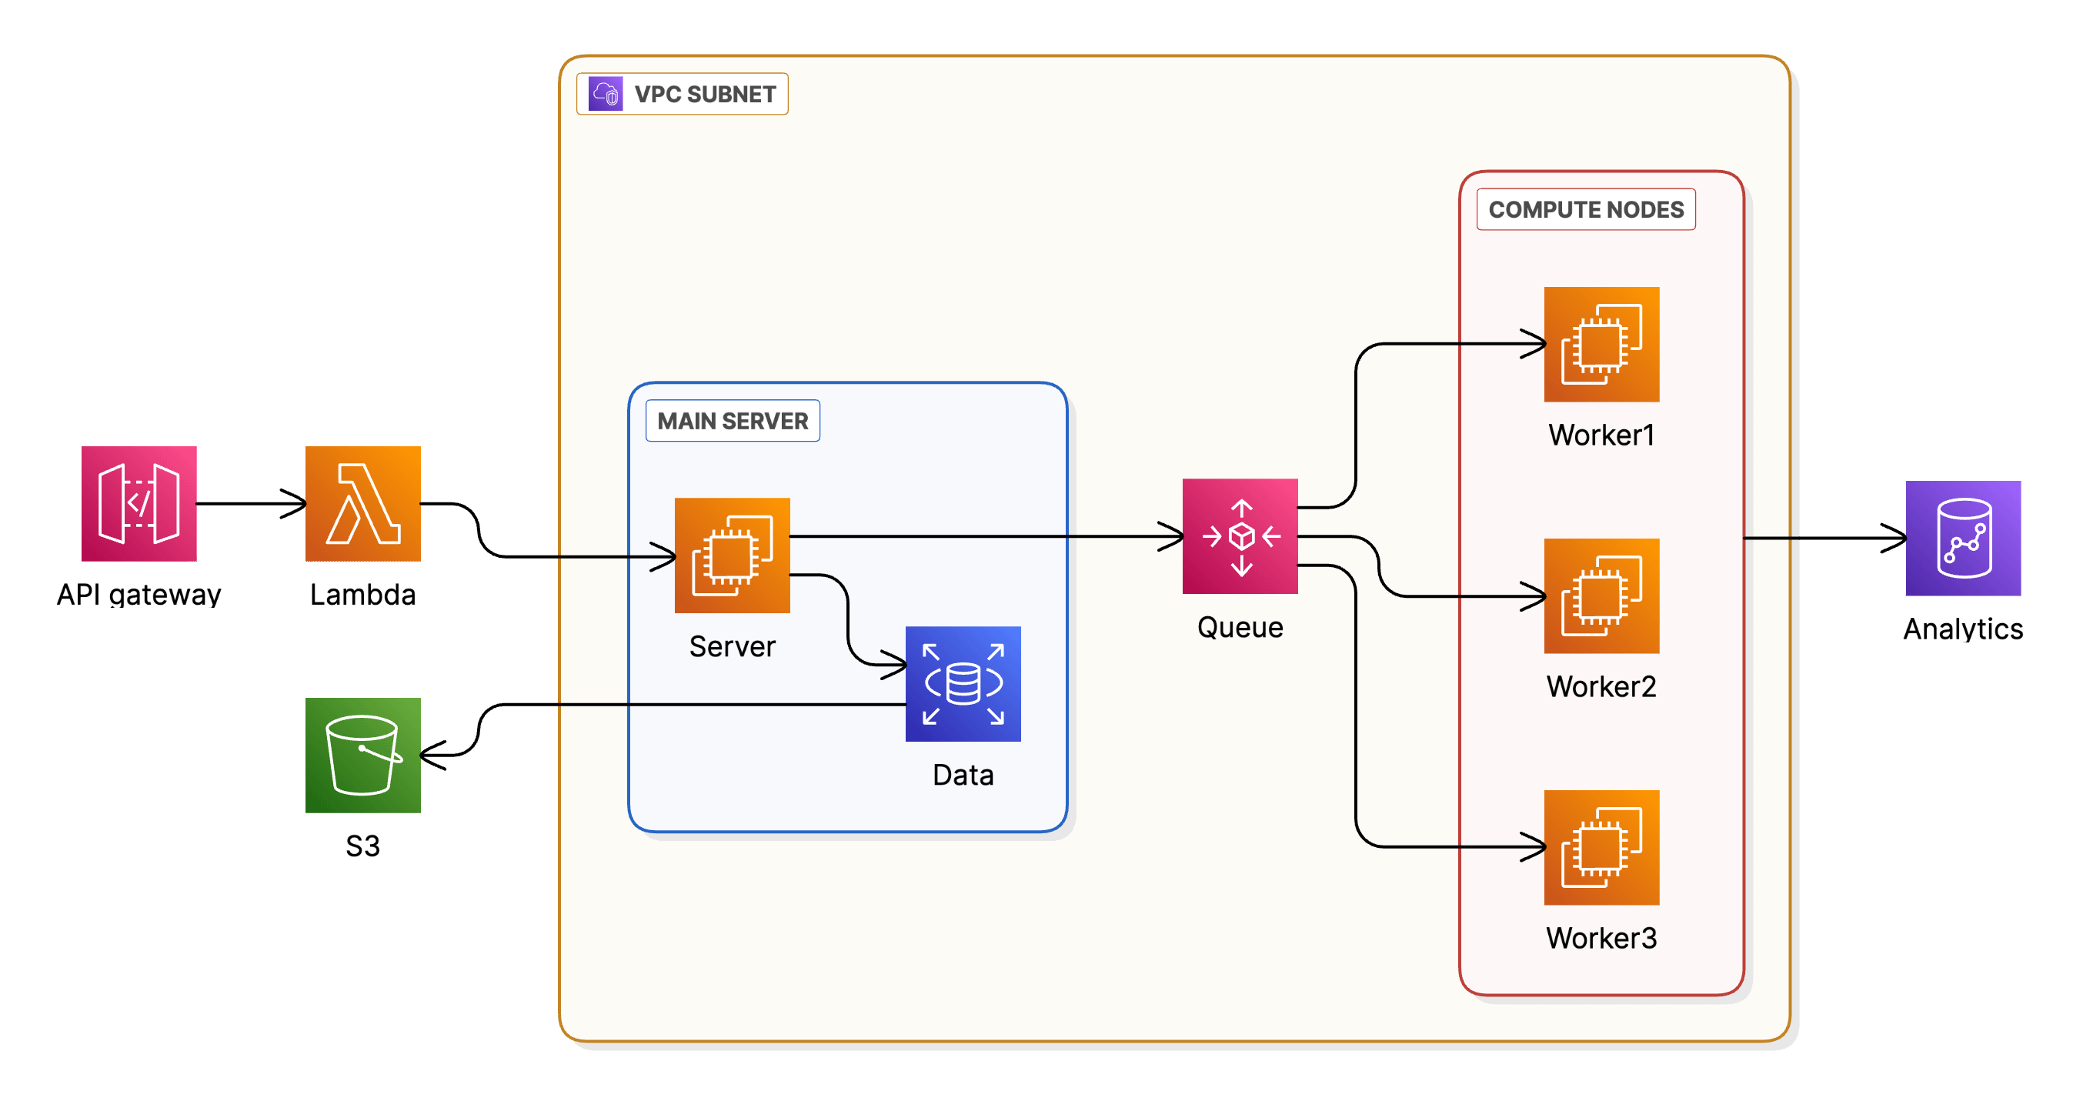Click the purple Analytics icon
The height and width of the screenshot is (1101, 2083).
[1963, 539]
